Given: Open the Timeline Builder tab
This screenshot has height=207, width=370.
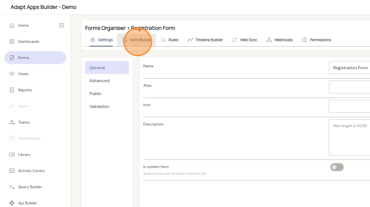Looking at the screenshot, I should point(205,40).
